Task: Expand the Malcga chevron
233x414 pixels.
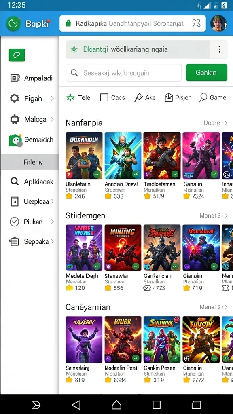Action: (x=52, y=119)
